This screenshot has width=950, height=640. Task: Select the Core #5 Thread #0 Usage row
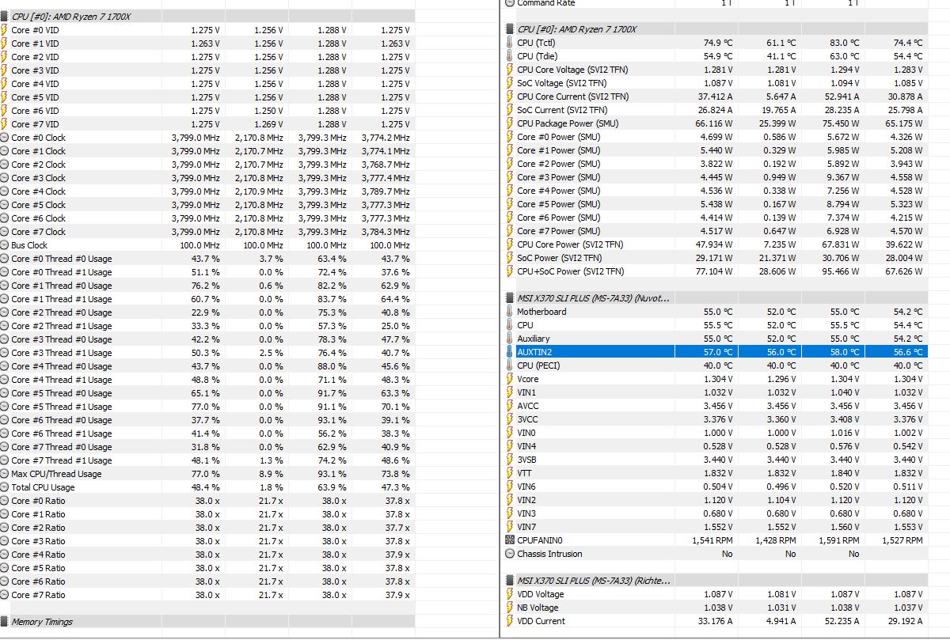(207, 393)
